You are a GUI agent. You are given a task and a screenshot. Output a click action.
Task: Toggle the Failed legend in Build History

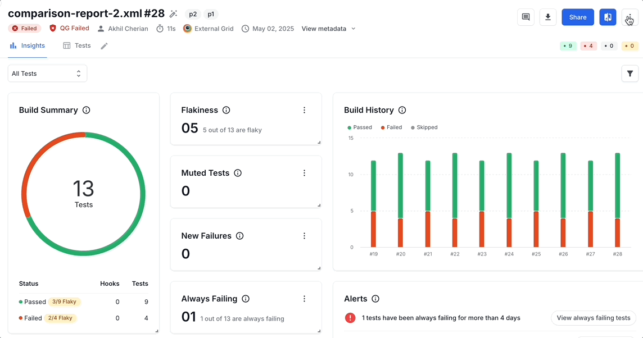tap(391, 127)
